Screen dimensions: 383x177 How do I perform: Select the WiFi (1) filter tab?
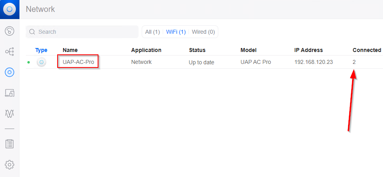coord(176,32)
